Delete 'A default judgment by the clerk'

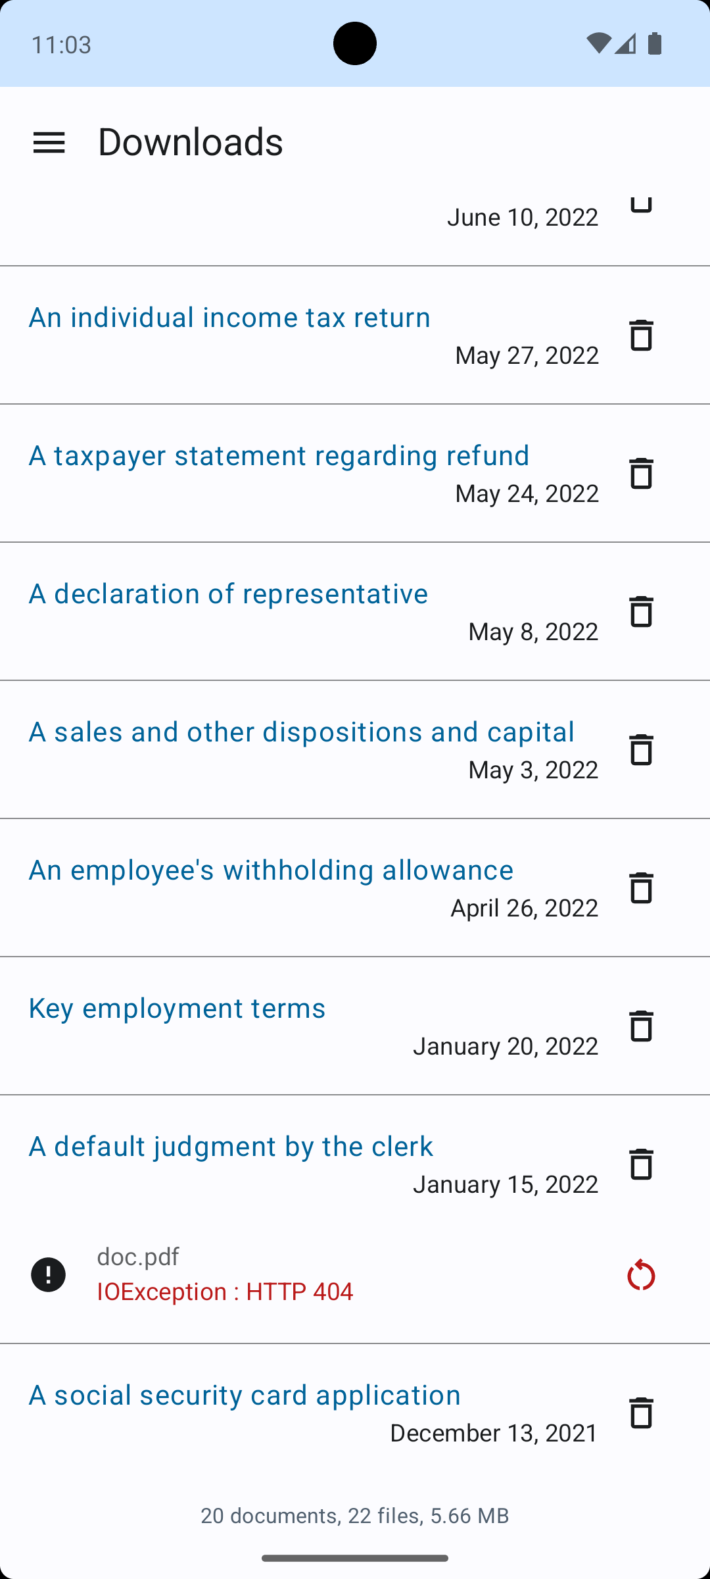[641, 1165]
